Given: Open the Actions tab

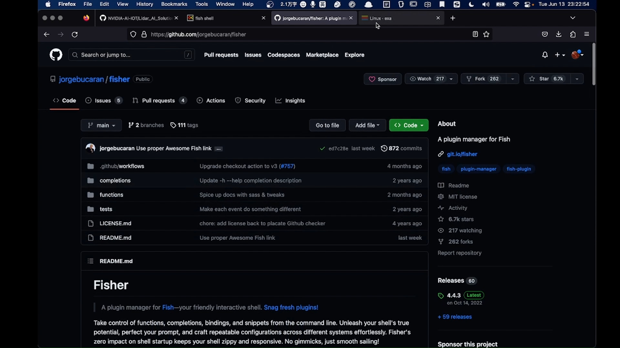Looking at the screenshot, I should pos(211,101).
